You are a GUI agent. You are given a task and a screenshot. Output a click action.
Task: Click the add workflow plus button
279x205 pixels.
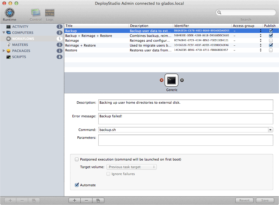click(75, 200)
